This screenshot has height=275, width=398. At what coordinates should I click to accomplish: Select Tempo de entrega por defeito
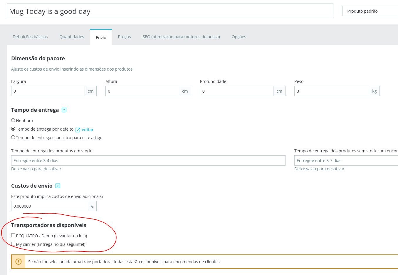tap(13, 129)
